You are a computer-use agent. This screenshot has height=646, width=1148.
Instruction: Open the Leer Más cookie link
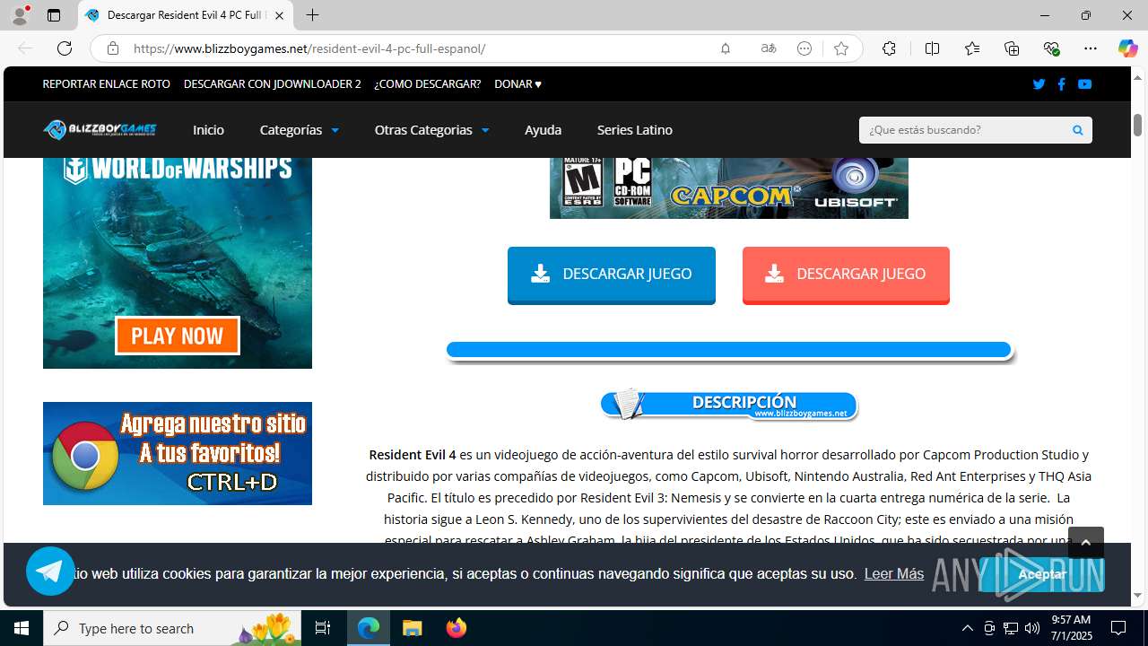click(x=893, y=573)
